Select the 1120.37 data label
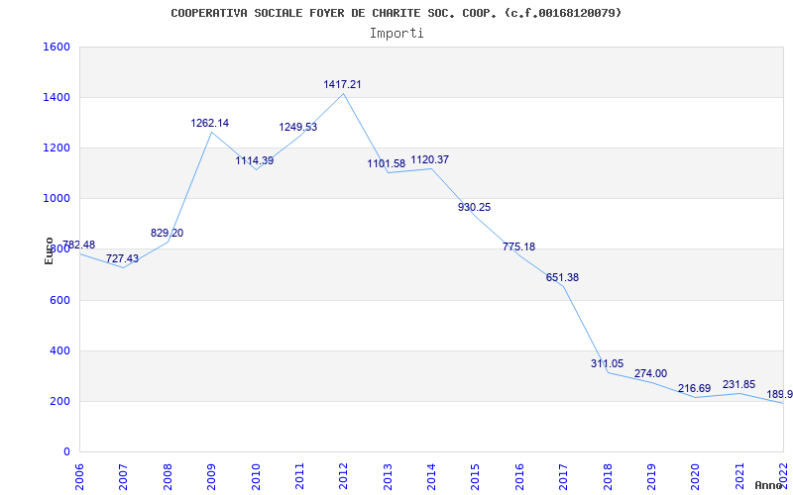The height and width of the screenshot is (495, 793). click(430, 159)
